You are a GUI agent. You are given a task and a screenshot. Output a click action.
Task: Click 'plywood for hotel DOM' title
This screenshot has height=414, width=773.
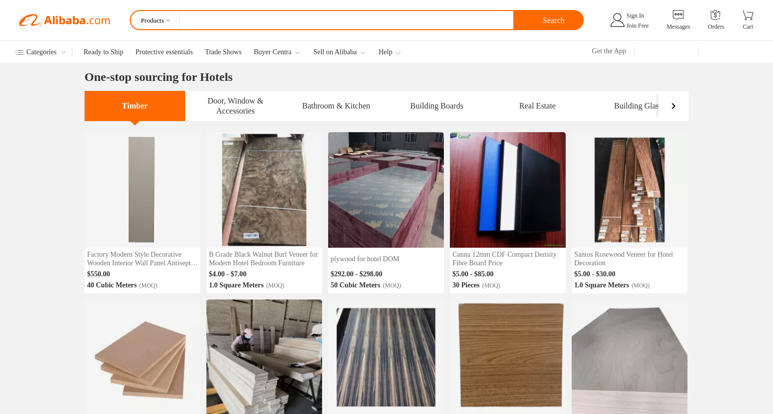pos(365,259)
